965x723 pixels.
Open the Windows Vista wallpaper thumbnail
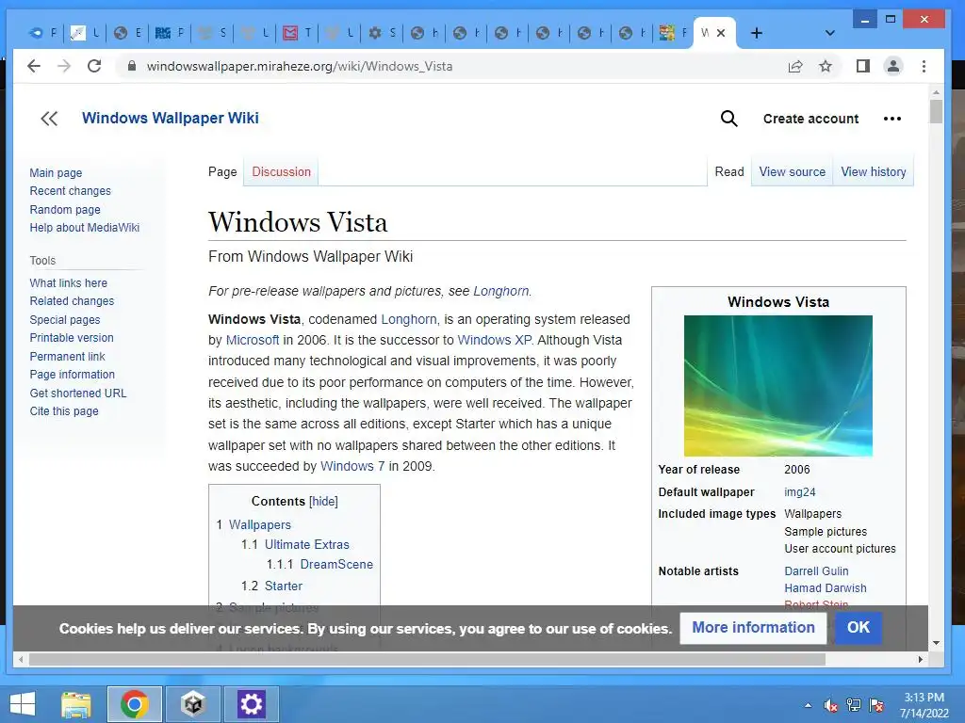777,385
